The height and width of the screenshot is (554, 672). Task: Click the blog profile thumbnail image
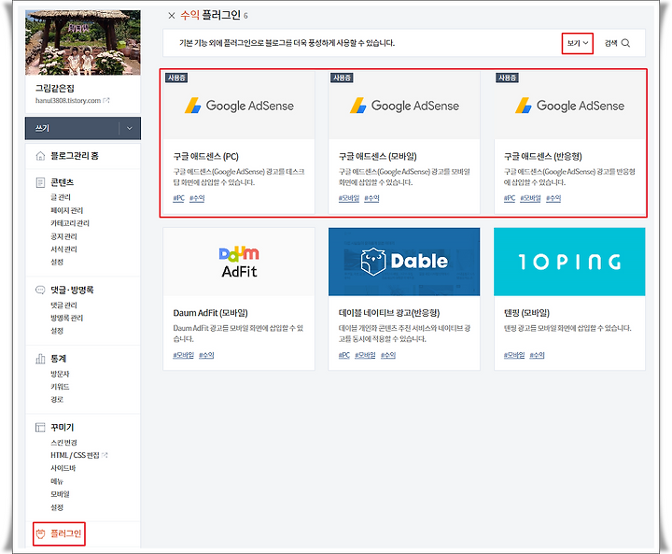[x=83, y=42]
